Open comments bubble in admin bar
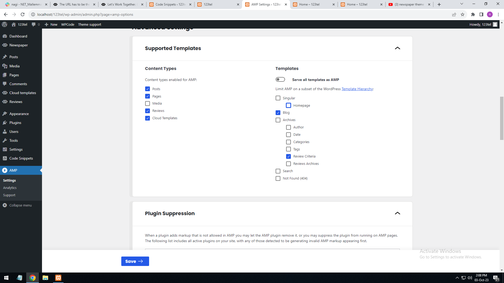The width and height of the screenshot is (504, 283). click(x=34, y=24)
